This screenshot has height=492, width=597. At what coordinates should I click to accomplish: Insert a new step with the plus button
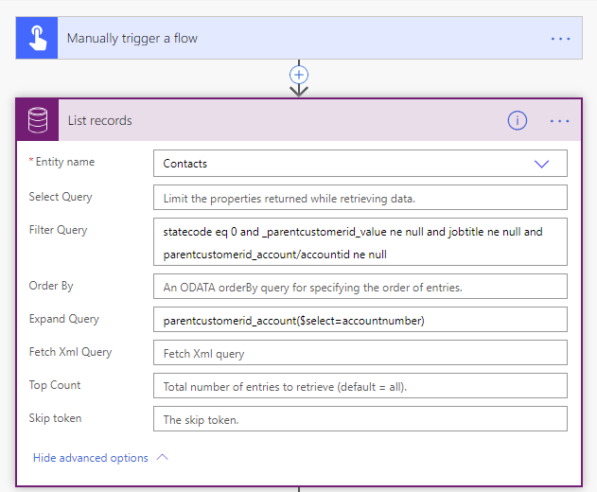click(299, 74)
